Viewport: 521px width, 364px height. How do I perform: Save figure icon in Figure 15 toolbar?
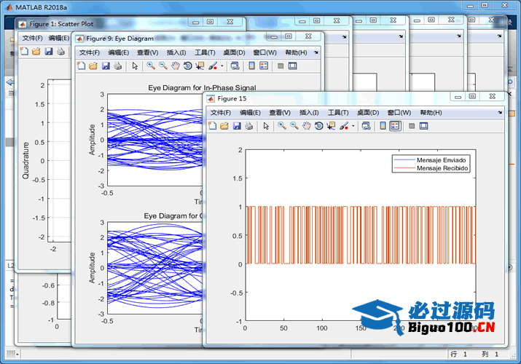[237, 126]
